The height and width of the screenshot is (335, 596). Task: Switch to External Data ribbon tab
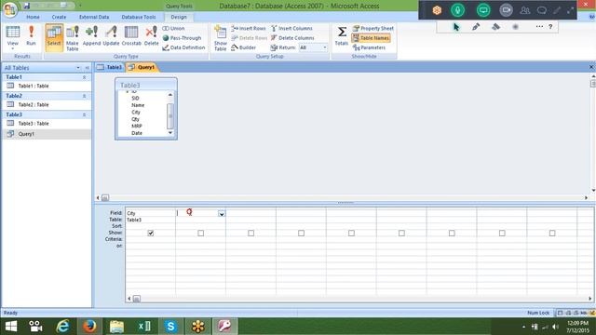[x=94, y=17]
